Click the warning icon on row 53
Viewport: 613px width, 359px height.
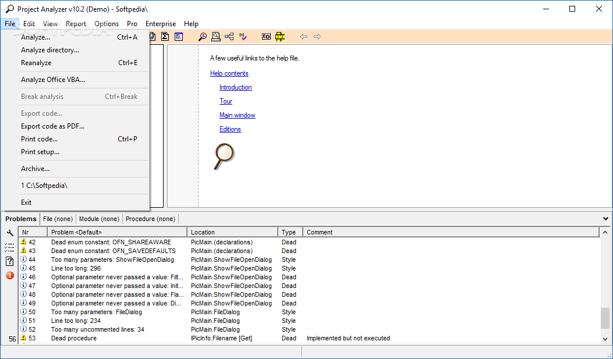coord(23,338)
